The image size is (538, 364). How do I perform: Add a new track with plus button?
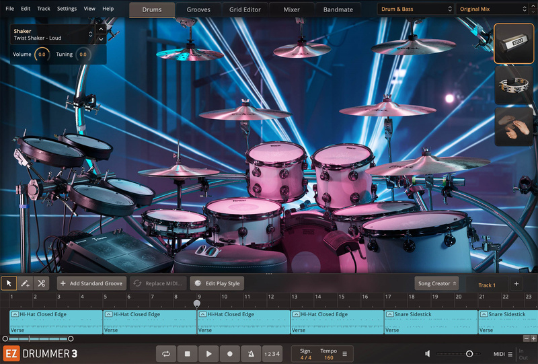coord(516,284)
